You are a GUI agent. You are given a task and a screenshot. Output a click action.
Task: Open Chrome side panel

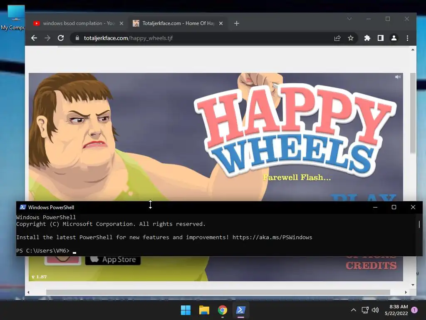click(381, 38)
